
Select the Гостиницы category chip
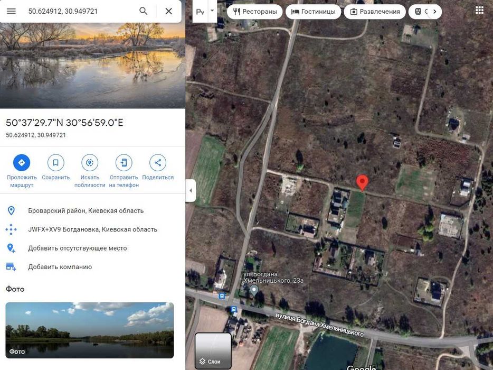313,12
